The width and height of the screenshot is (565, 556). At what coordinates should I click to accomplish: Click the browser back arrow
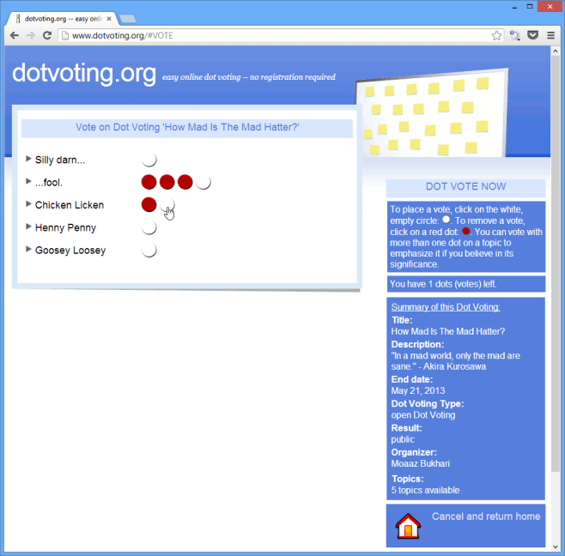pyautogui.click(x=15, y=35)
